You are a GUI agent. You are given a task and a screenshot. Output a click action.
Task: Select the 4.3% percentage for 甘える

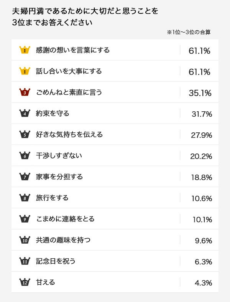[203, 283]
